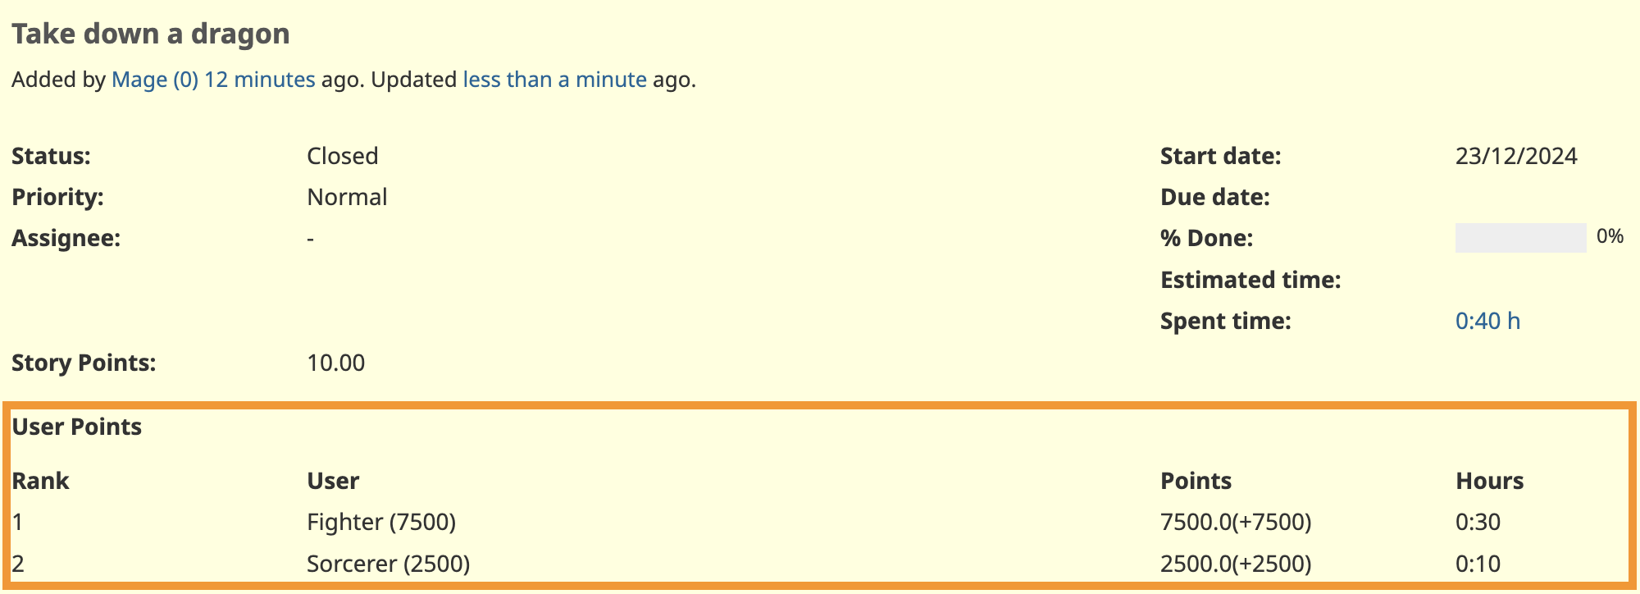This screenshot has width=1640, height=594.
Task: Click the 0:30 hours entry
Action: [1478, 522]
